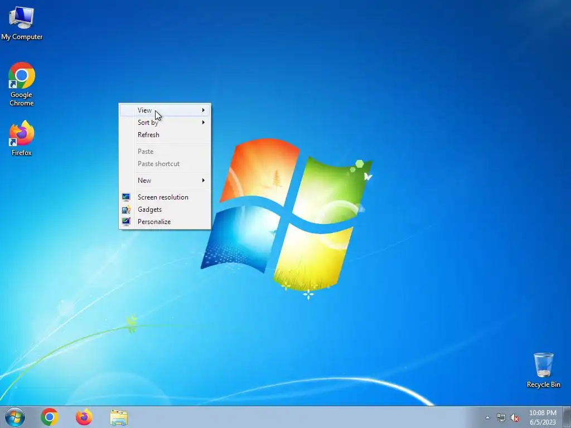Click the network tray icon
The image size is (571, 428).
click(x=501, y=418)
